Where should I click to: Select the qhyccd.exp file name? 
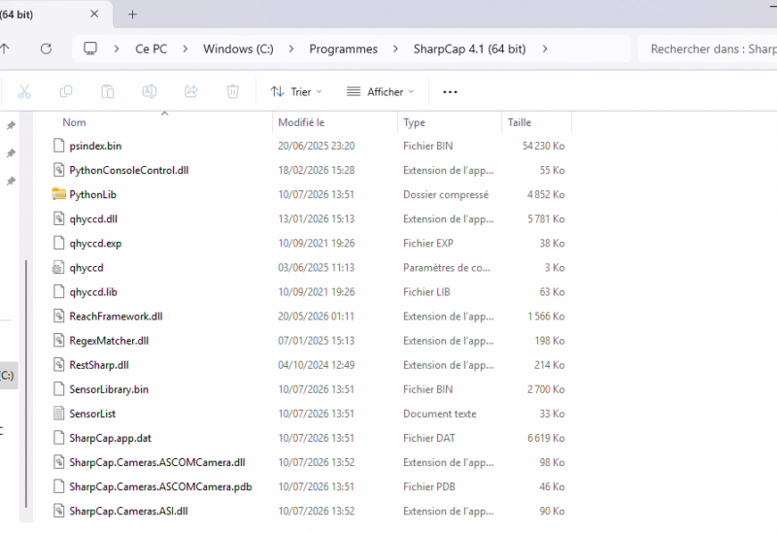(95, 244)
